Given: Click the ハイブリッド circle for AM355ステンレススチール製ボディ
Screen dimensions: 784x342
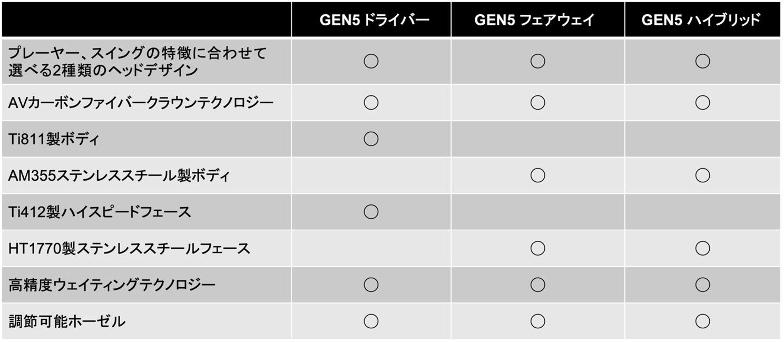Looking at the screenshot, I should pos(702,175).
